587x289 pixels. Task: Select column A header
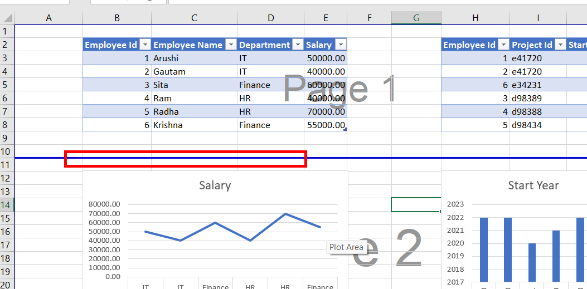(x=48, y=18)
